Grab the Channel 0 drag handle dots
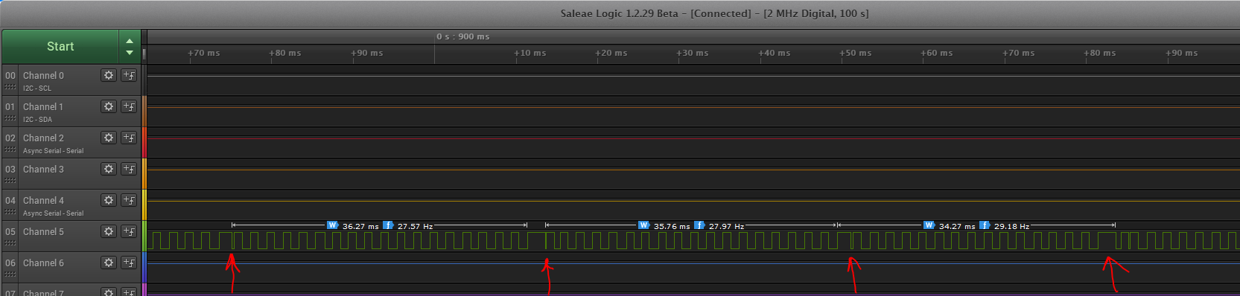Screen dimensions: 1240x296 point(10,88)
